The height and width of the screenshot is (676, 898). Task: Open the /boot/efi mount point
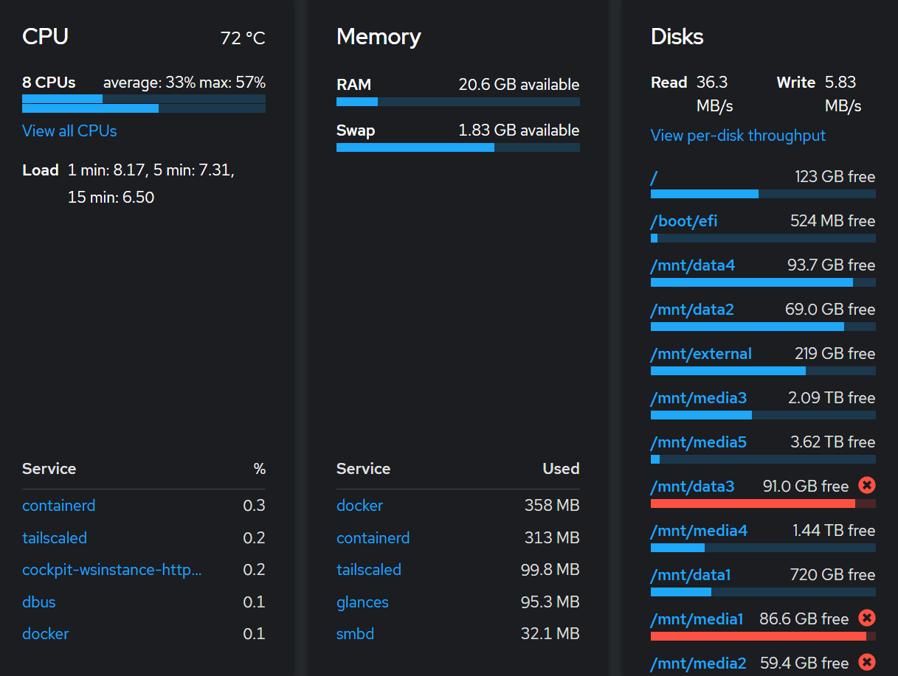tap(683, 220)
